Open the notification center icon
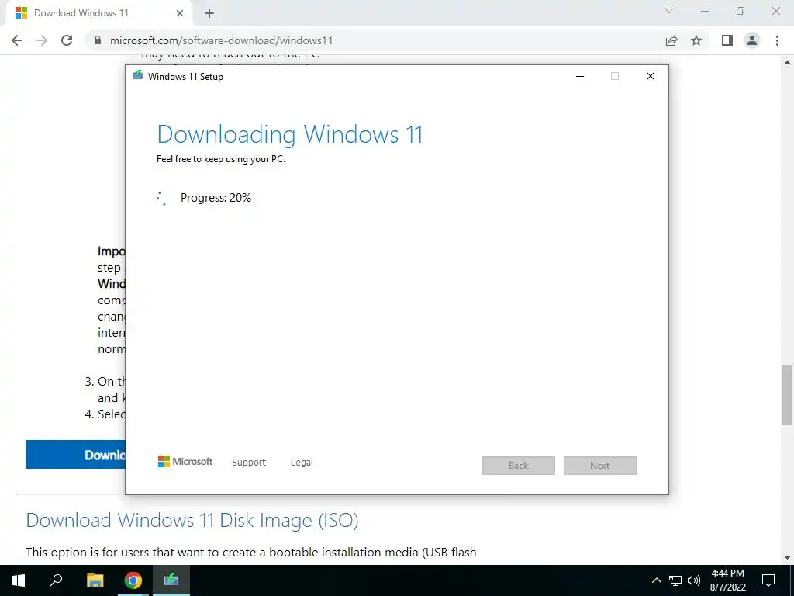Screen dimensions: 794x596 768,580
